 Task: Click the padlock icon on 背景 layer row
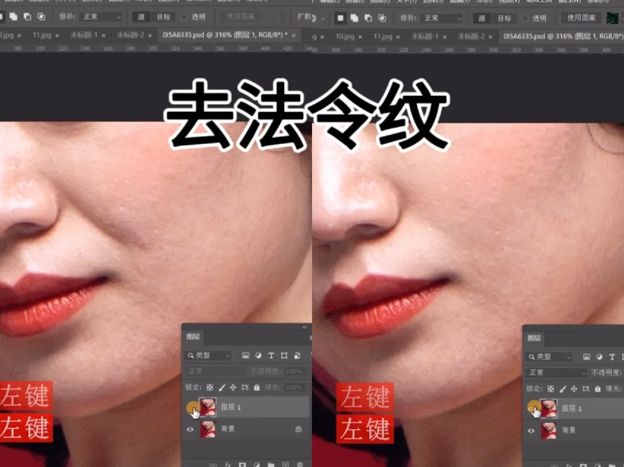pos(298,429)
